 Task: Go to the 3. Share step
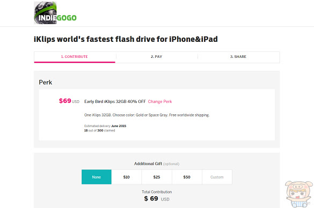click(x=238, y=57)
